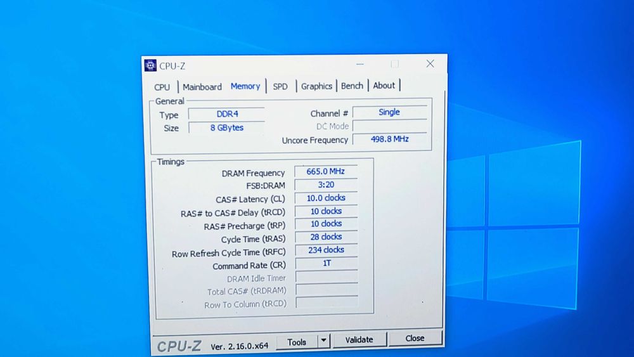Click the Channel # label
Screen dimensions: 634x357
329,114
